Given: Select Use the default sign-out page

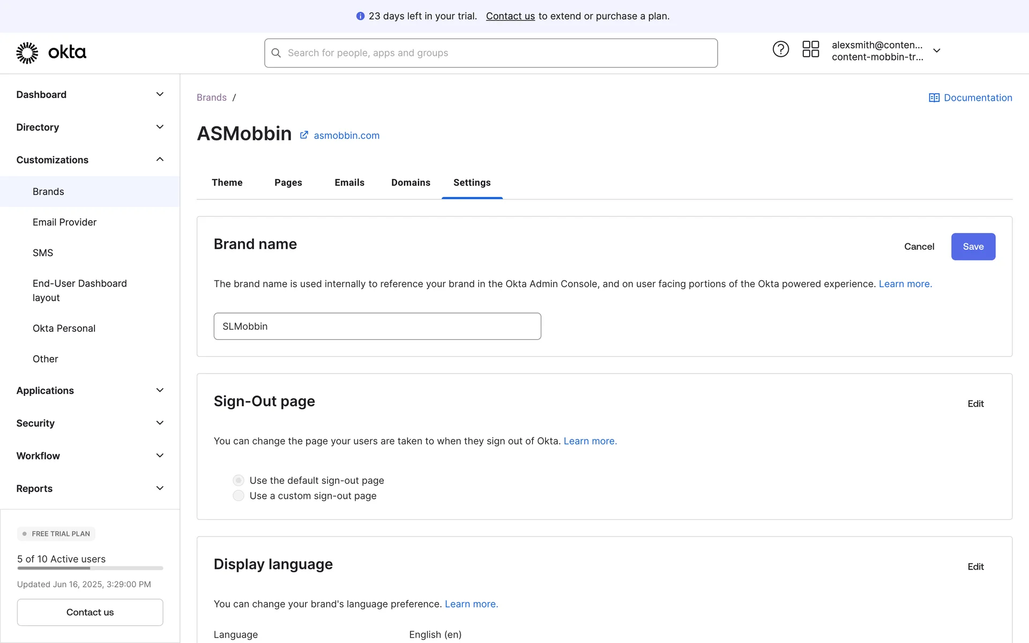Looking at the screenshot, I should tap(238, 480).
